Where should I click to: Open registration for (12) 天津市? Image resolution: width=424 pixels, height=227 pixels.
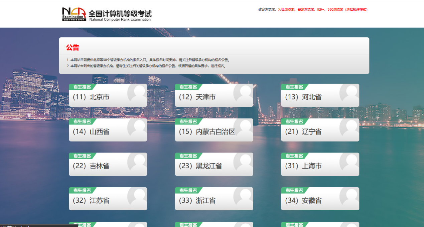[197, 97]
